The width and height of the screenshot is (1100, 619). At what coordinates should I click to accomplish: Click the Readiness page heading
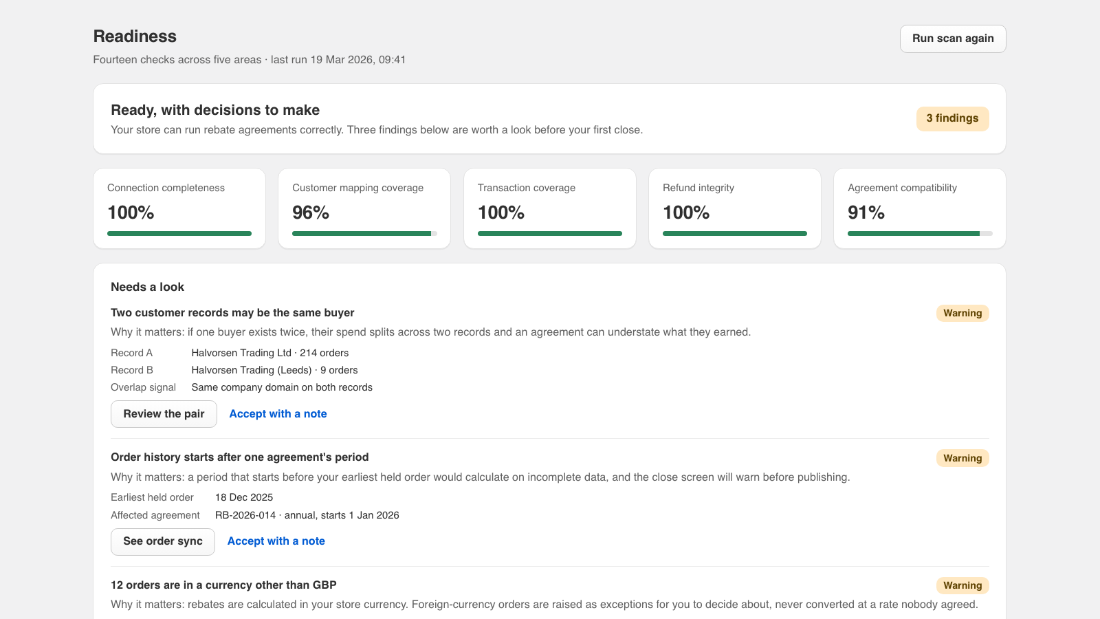[x=135, y=36]
